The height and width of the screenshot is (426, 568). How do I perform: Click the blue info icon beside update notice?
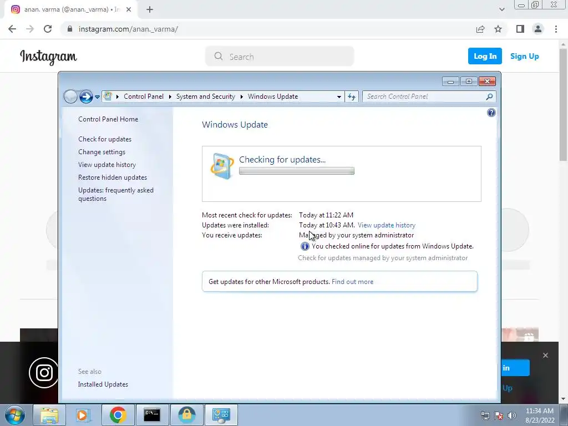coord(305,246)
